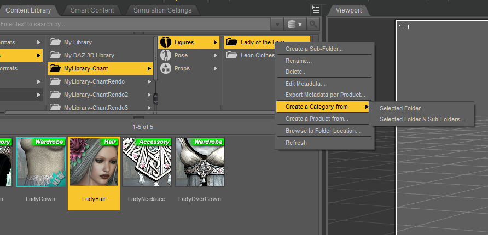488x235 pixels.
Task: Select the Props category icon
Action: pos(166,68)
